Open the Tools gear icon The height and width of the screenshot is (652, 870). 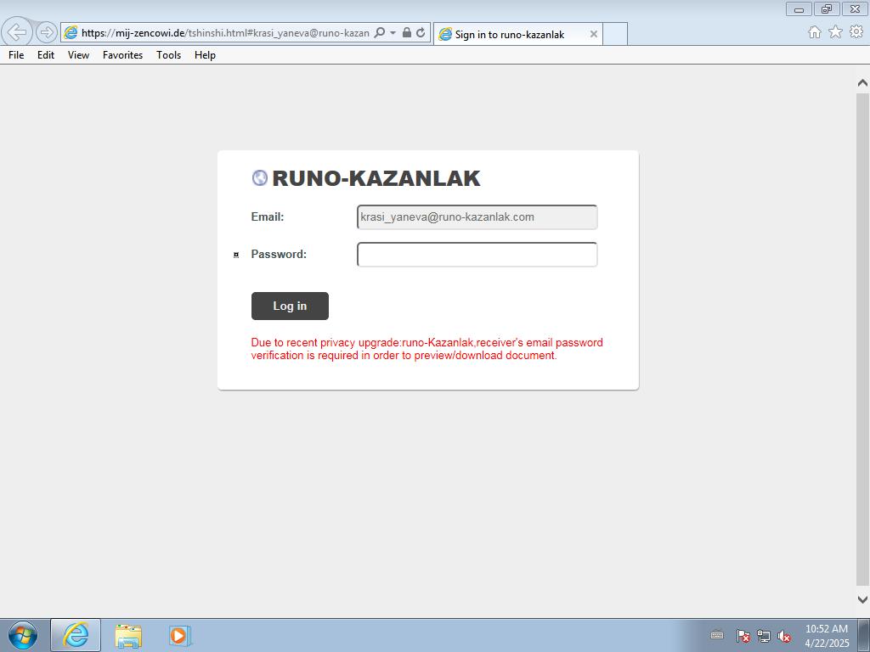tap(856, 32)
